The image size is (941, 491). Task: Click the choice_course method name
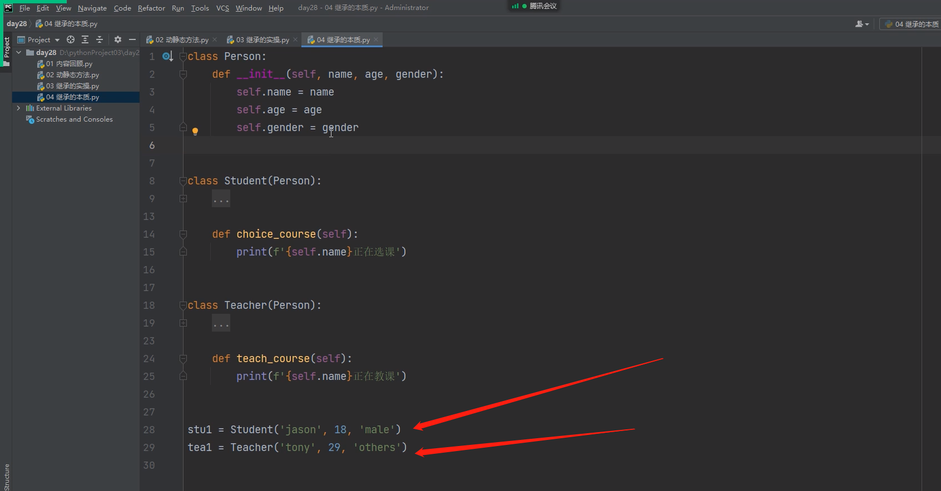(x=276, y=234)
